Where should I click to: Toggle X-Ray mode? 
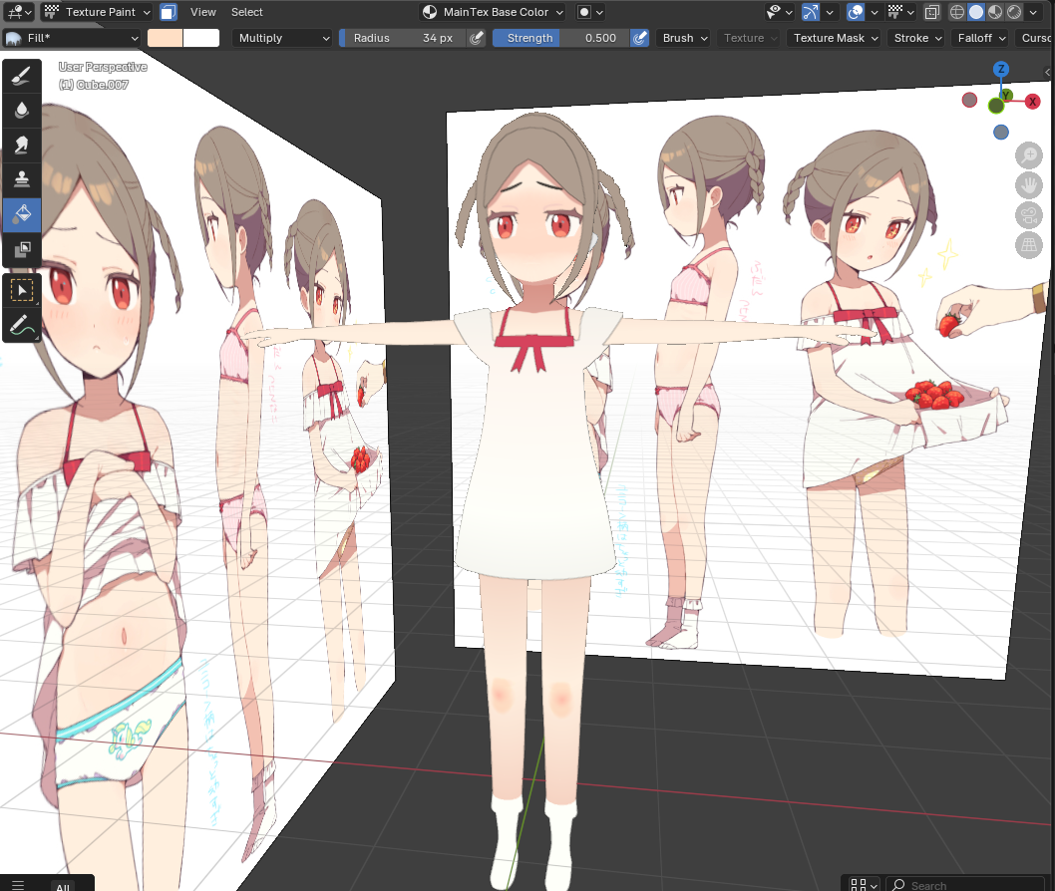[x=932, y=12]
